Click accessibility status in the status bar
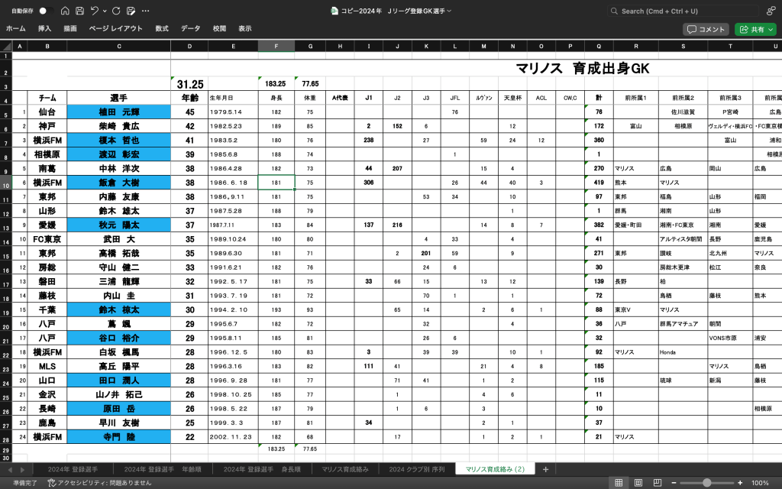Image resolution: width=782 pixels, height=489 pixels. [x=89, y=483]
